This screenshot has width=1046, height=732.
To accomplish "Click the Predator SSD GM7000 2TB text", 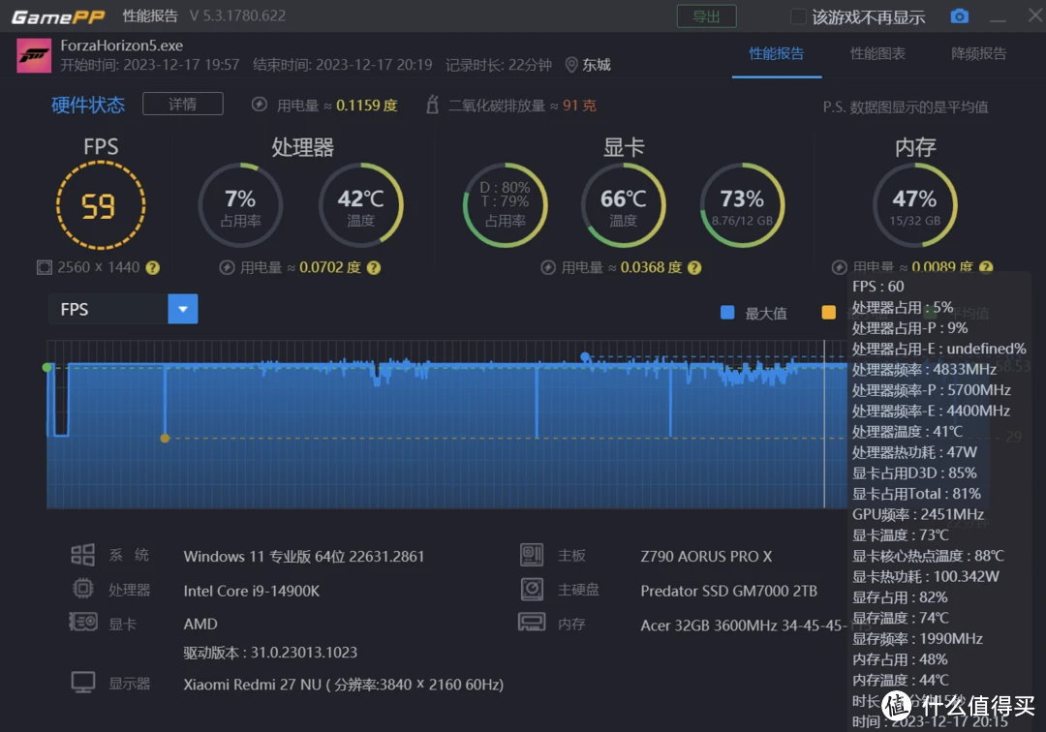I will [x=728, y=592].
